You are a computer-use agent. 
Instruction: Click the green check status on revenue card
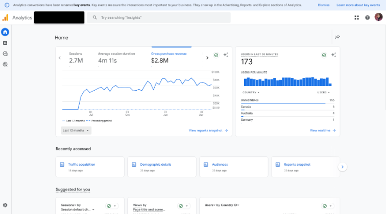pyautogui.click(x=216, y=55)
